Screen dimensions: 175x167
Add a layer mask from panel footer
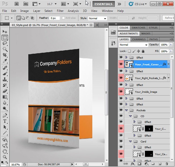[139, 164]
